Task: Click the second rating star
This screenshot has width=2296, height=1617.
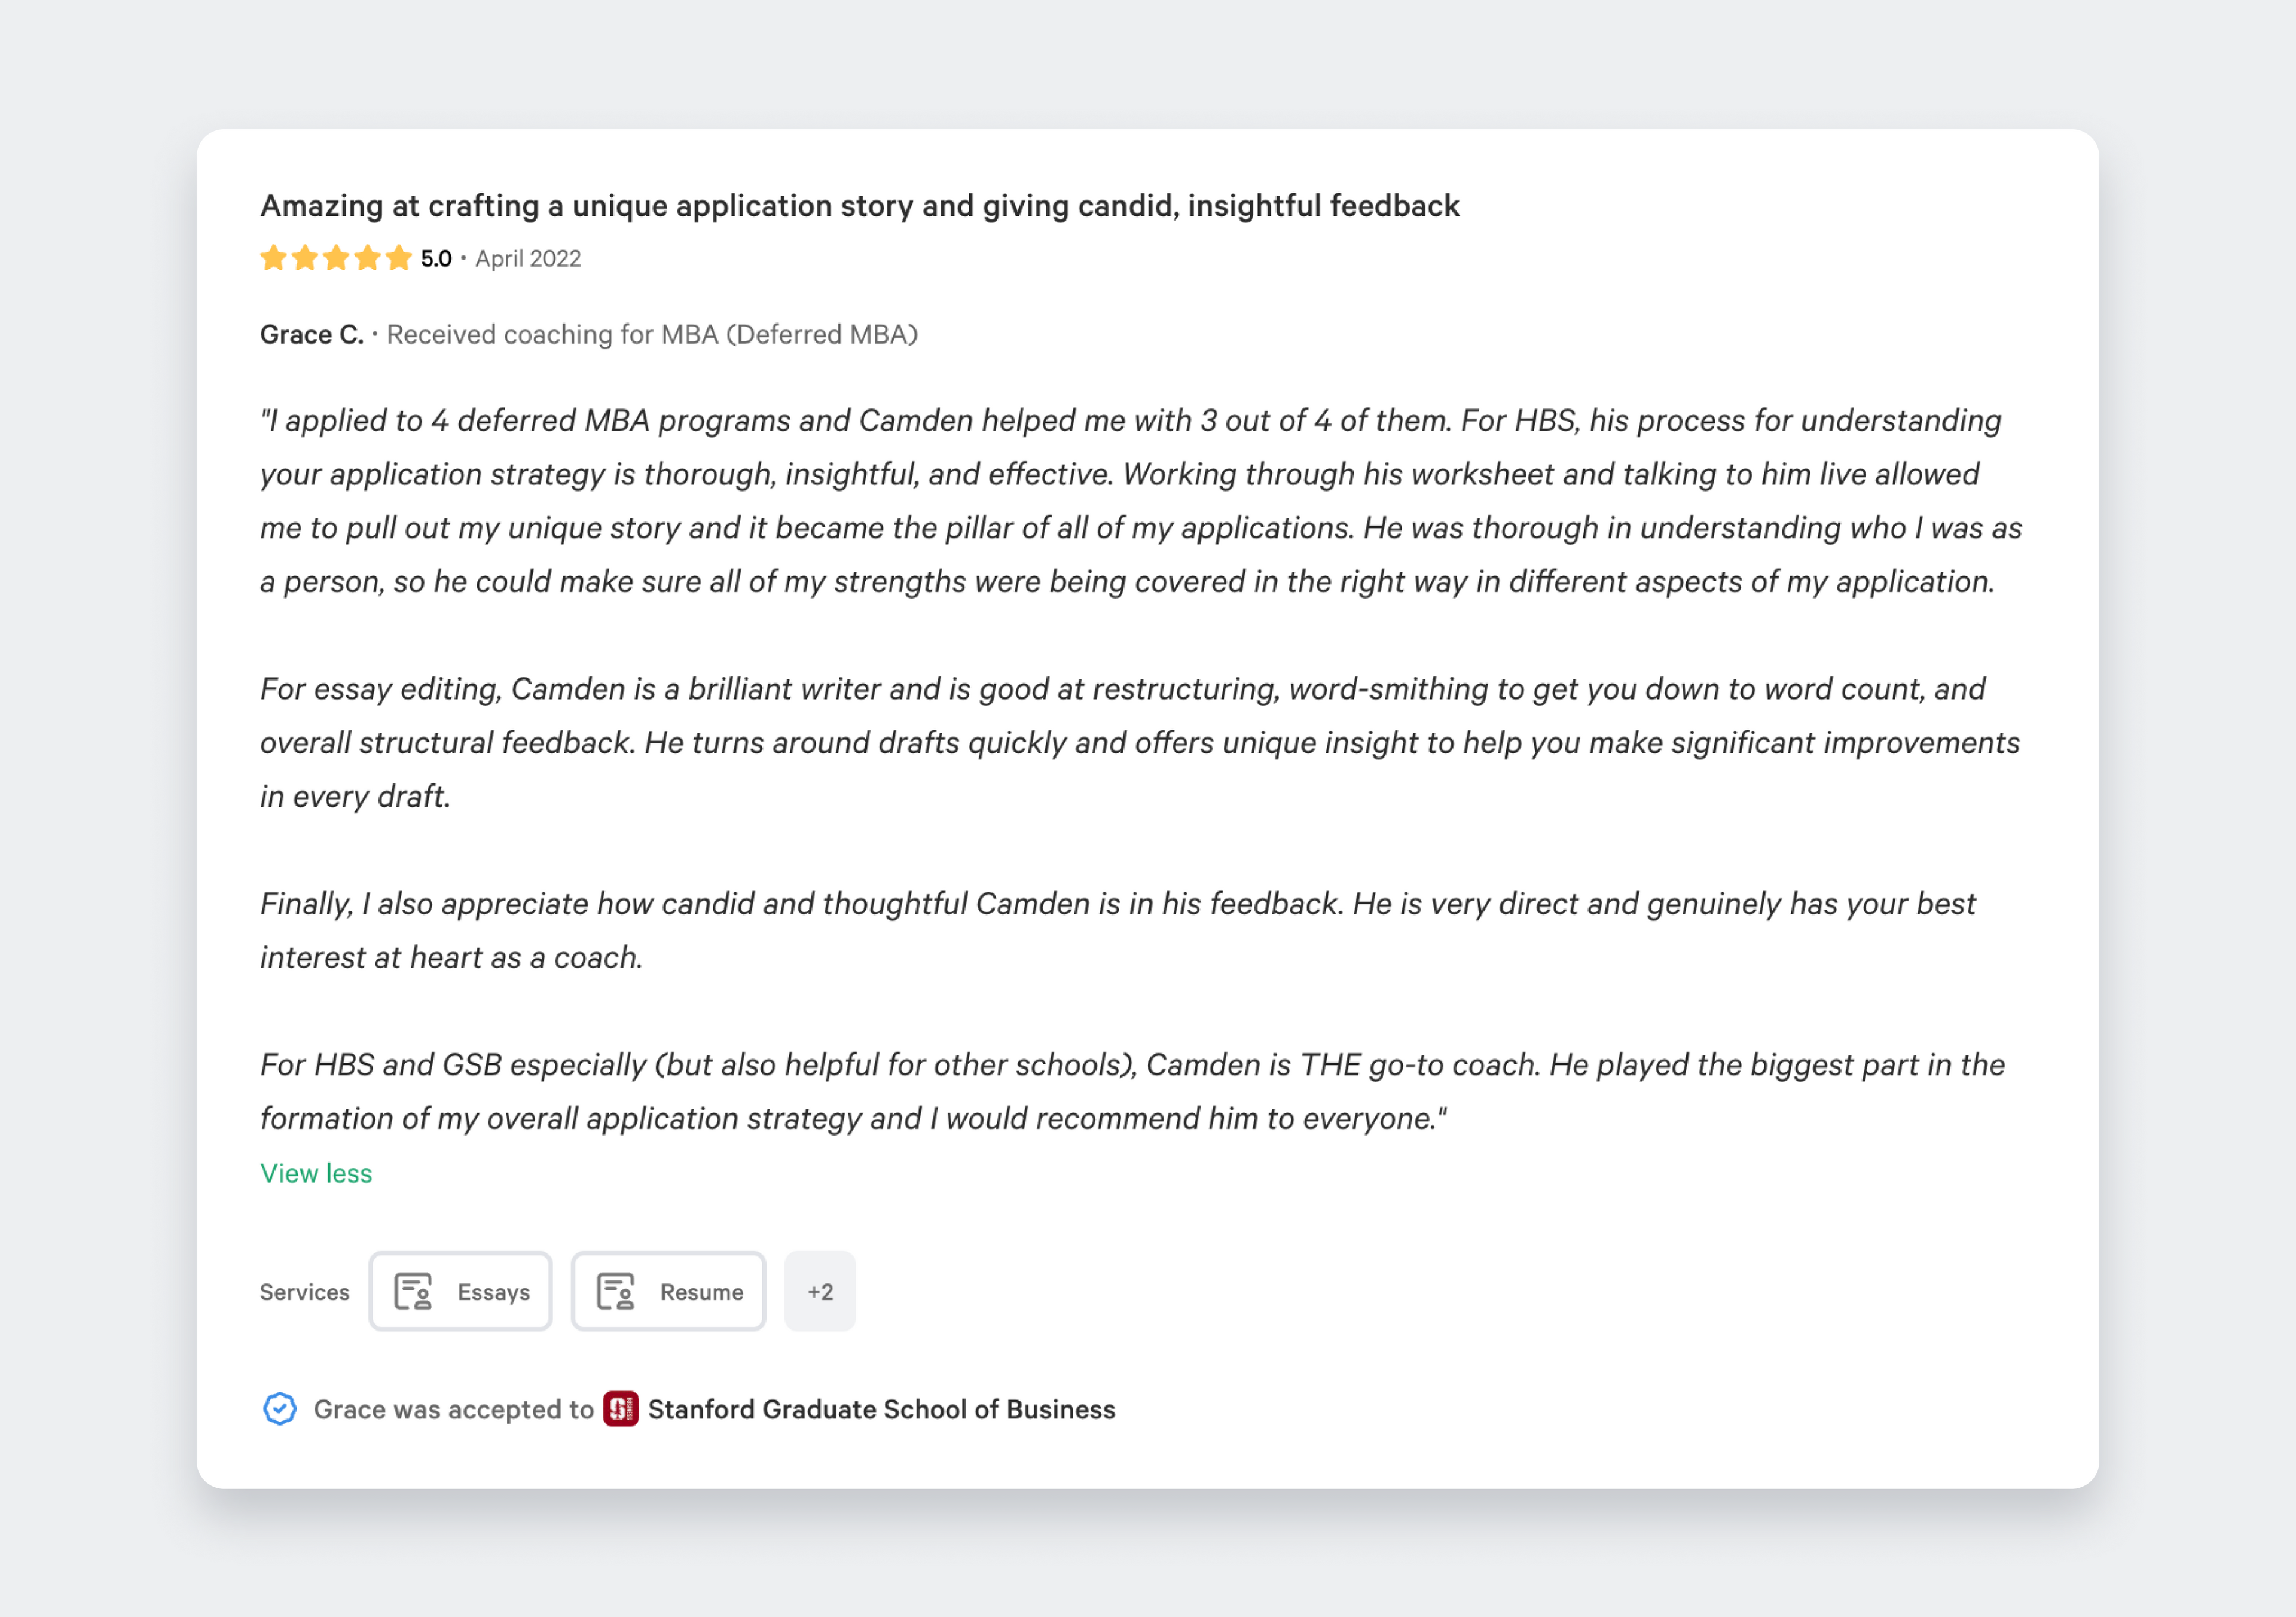Action: tap(305, 258)
